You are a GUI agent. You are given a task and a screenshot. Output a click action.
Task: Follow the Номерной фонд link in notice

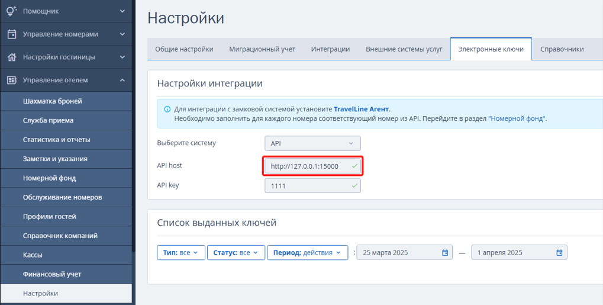pos(517,118)
